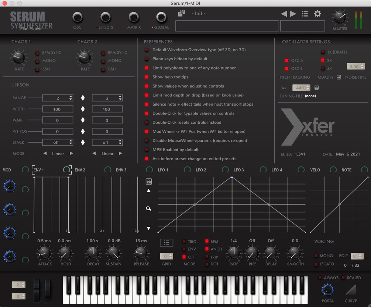This screenshot has height=307, width=371.
Task: Open first unison Stack dropdown
Action: 58,142
